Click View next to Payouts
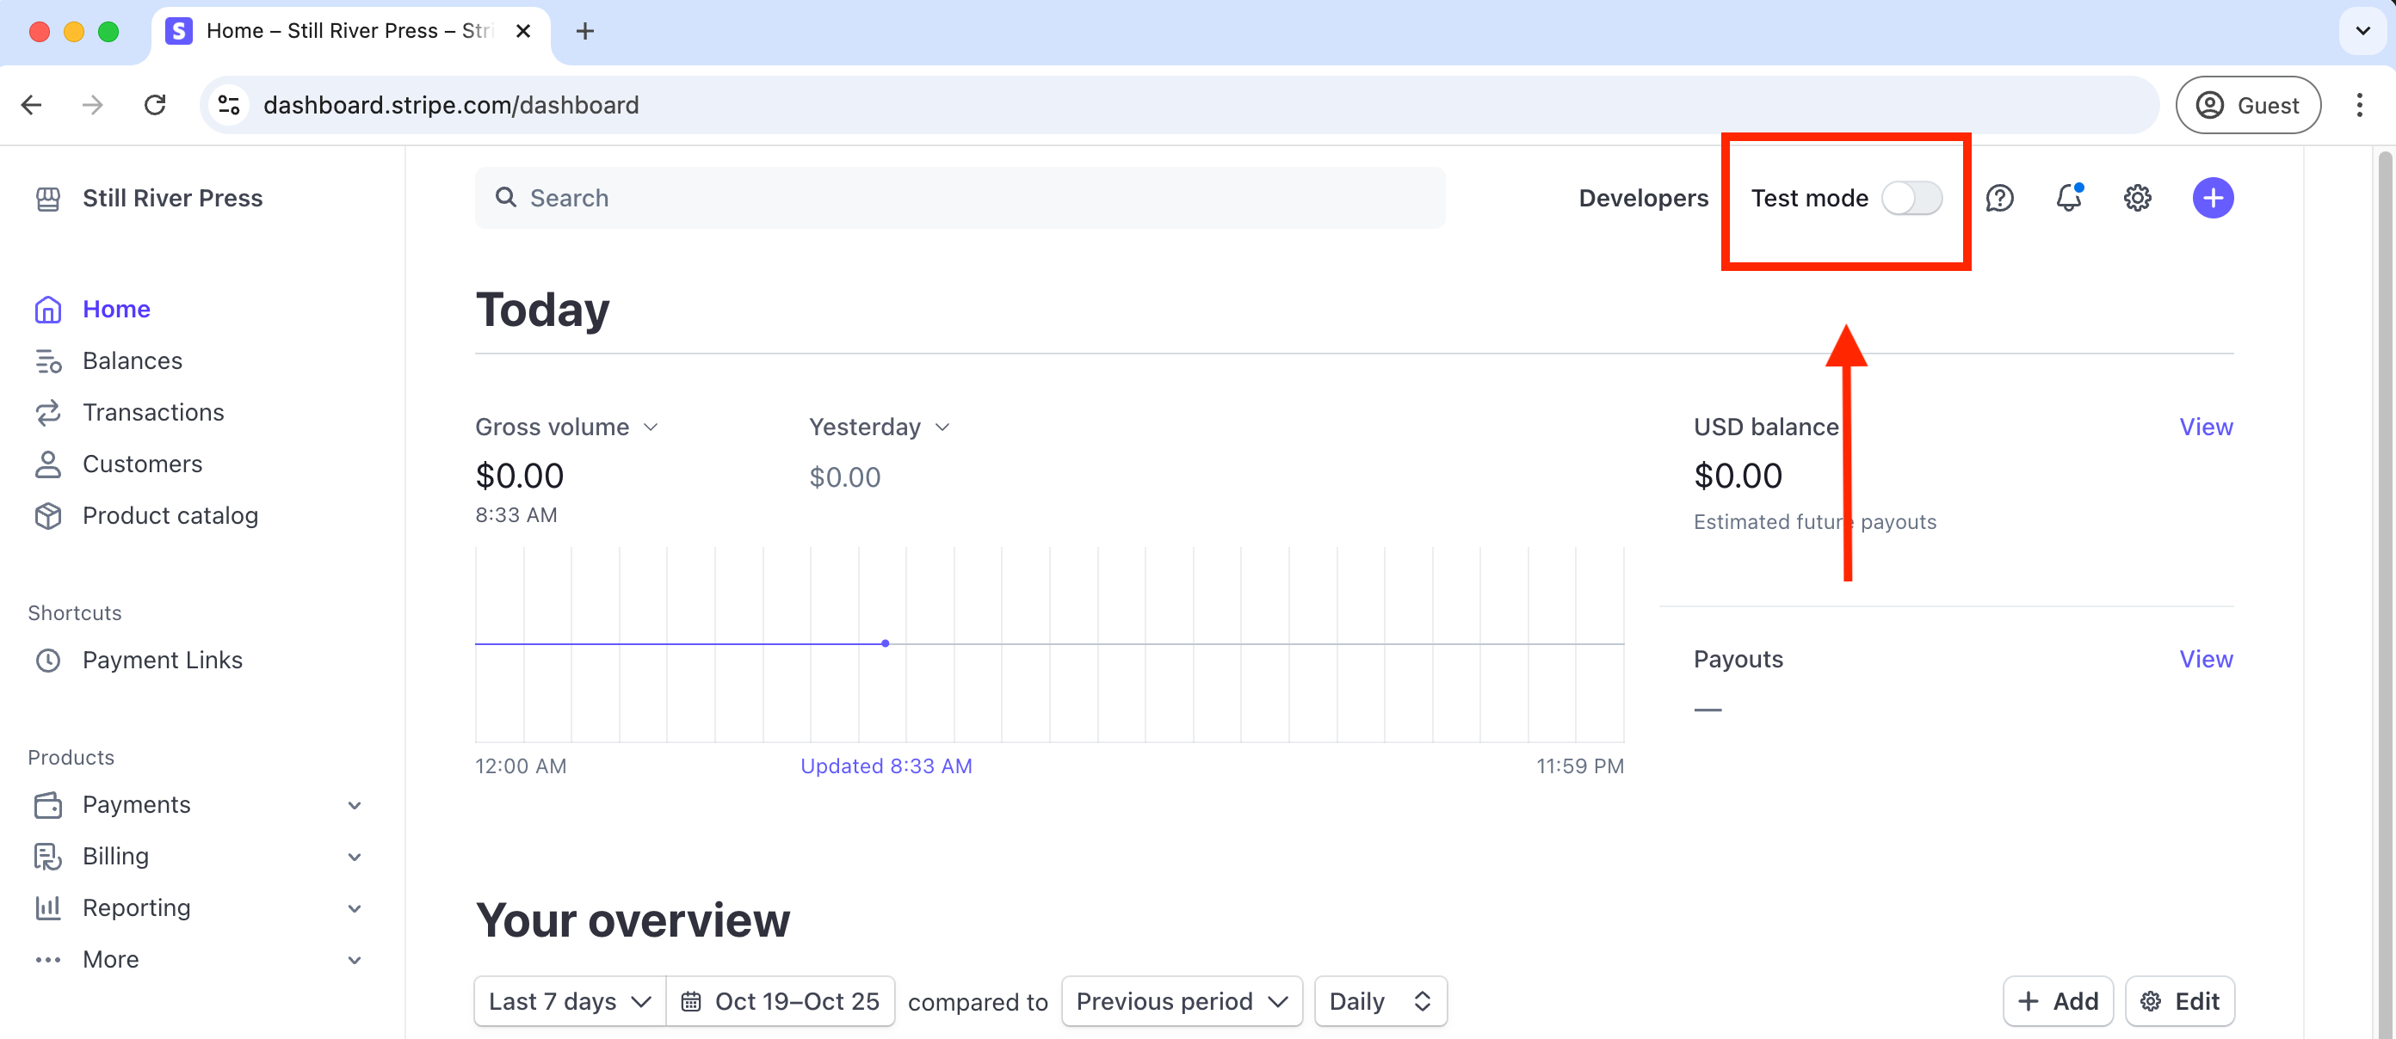 2205,659
